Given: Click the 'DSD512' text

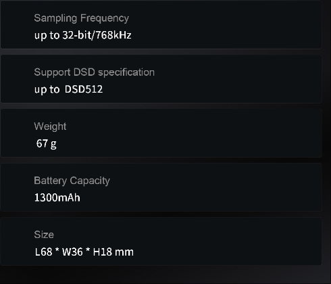Looking at the screenshot, I should click(x=84, y=89).
